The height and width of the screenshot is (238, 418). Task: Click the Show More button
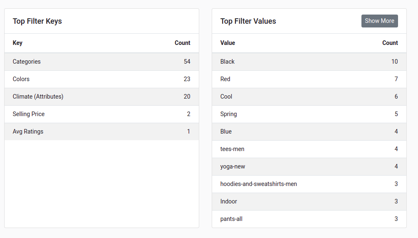[380, 21]
